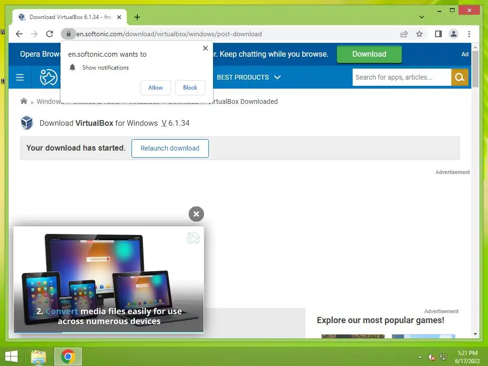
Task: Click the browser forward arrow
Action: click(34, 34)
